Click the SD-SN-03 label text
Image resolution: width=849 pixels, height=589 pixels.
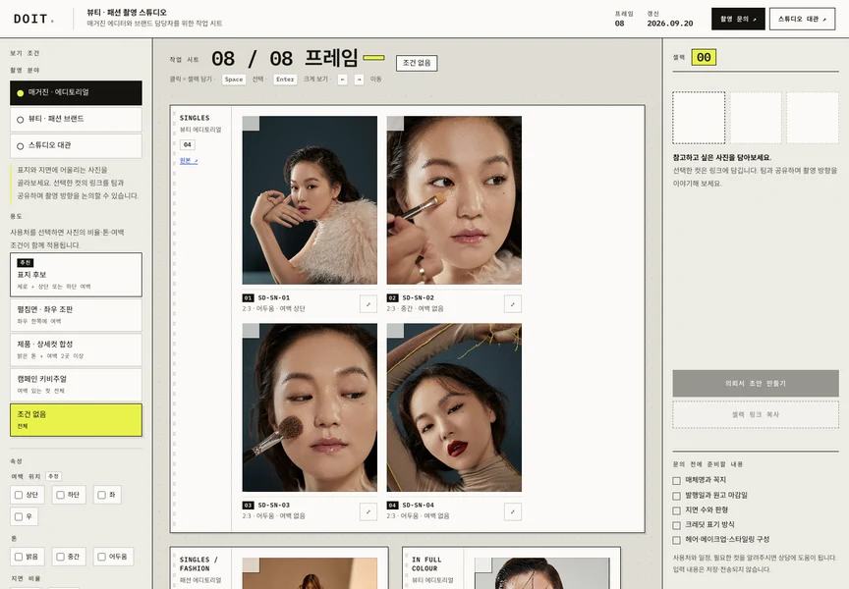(x=273, y=506)
